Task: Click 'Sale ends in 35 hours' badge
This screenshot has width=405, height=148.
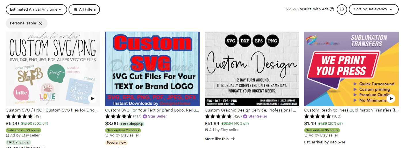Action: tap(322, 130)
